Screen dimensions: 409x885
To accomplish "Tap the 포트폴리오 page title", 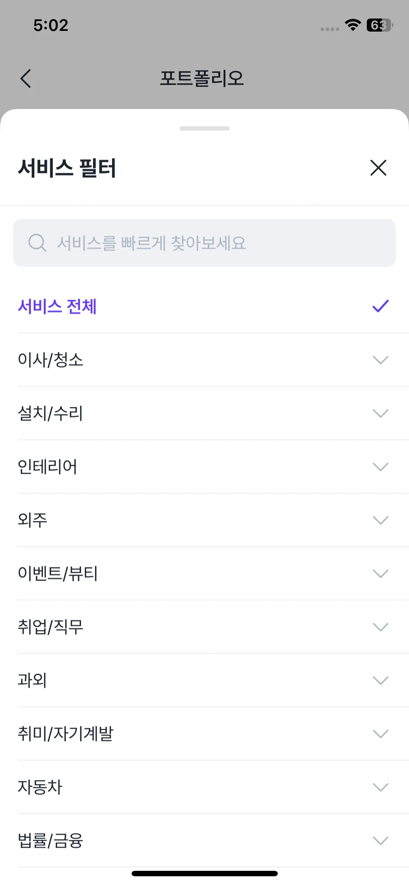I will point(202,78).
